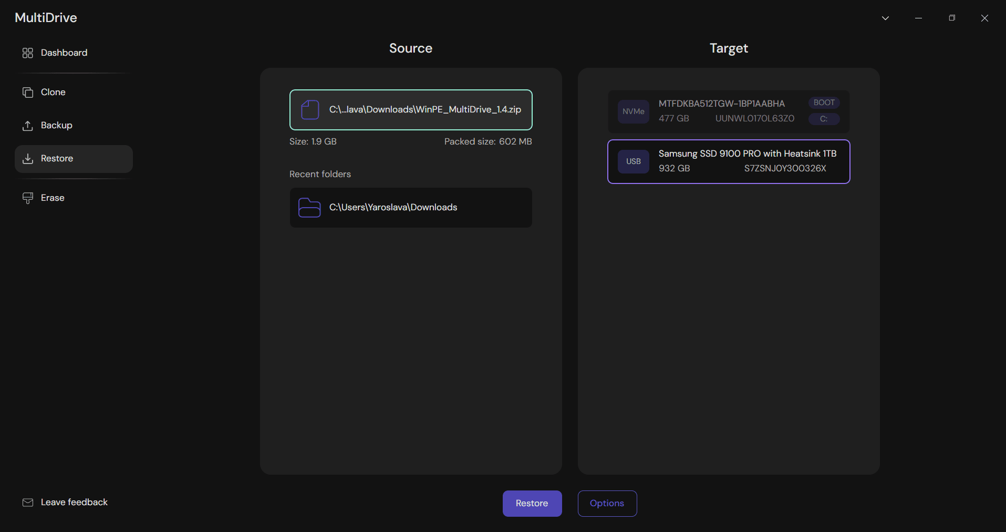Image resolution: width=1006 pixels, height=532 pixels.
Task: Click the BOOT tag on NVMe drive
Action: coord(824,103)
